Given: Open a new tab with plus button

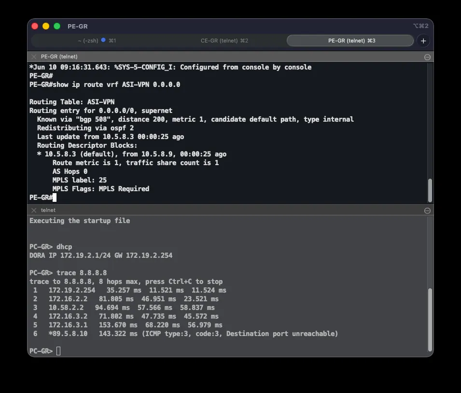Looking at the screenshot, I should click(x=423, y=41).
